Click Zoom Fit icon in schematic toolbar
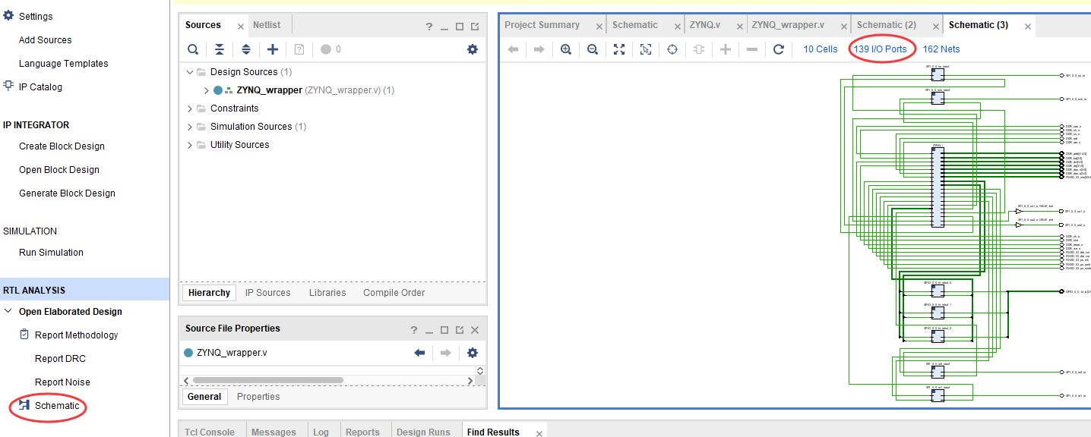1091x437 pixels. (619, 49)
